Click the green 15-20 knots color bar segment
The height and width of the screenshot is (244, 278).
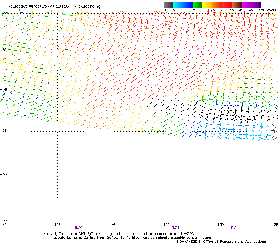(198, 5)
